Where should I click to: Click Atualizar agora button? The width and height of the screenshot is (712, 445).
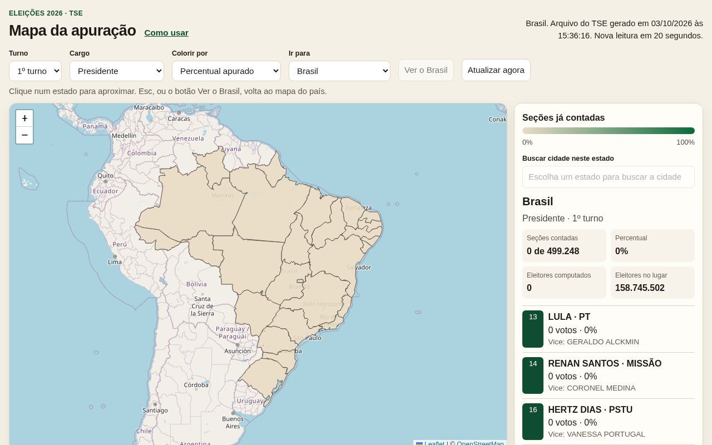click(x=496, y=70)
